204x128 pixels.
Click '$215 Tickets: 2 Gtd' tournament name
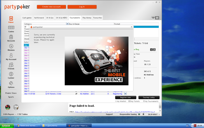[x=53, y=94]
